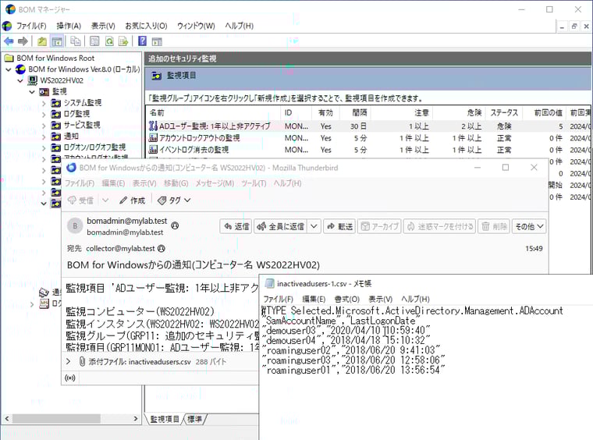593x440 pixels.
Task: Switch to the 標準 bottom tab
Action: tap(195, 419)
